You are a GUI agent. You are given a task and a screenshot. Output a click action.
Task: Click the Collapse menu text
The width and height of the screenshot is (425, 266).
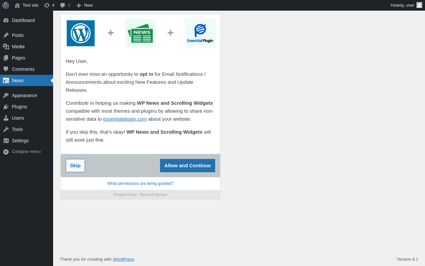(x=26, y=152)
